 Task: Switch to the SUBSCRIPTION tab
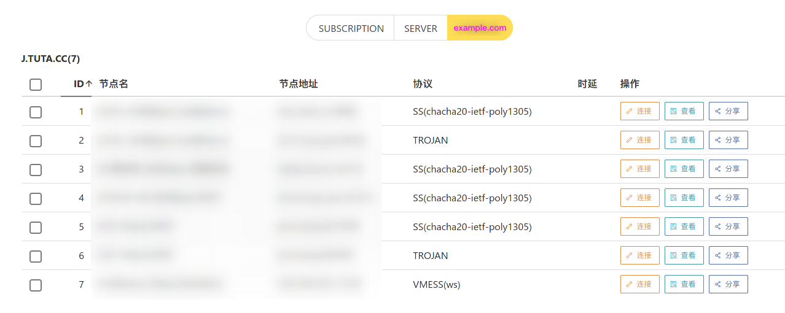click(351, 28)
